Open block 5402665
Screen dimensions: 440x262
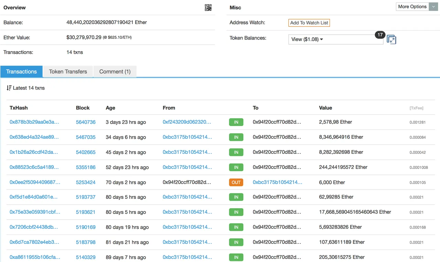tap(86, 152)
